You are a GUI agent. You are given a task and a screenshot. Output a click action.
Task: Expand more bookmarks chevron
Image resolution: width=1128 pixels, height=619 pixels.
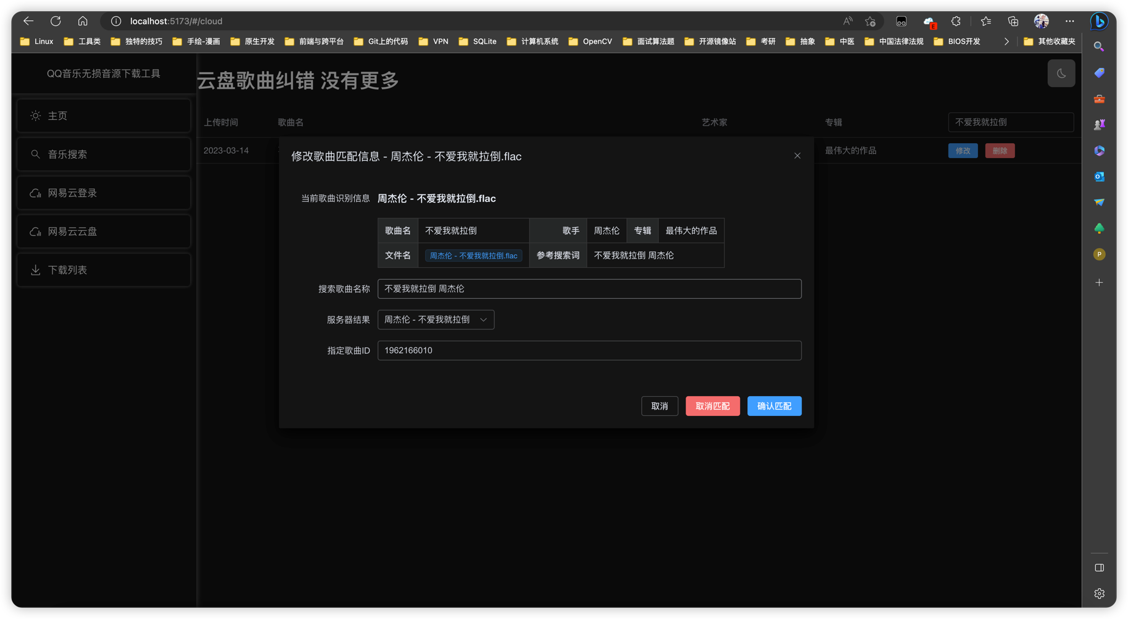1006,41
